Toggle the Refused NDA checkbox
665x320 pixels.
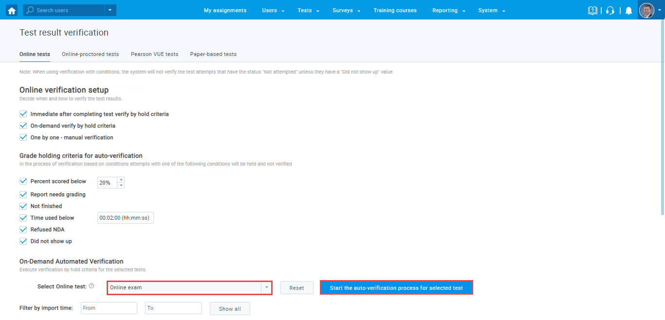point(23,229)
